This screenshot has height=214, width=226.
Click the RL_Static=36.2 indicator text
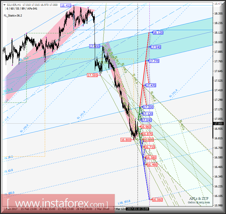point(13,16)
